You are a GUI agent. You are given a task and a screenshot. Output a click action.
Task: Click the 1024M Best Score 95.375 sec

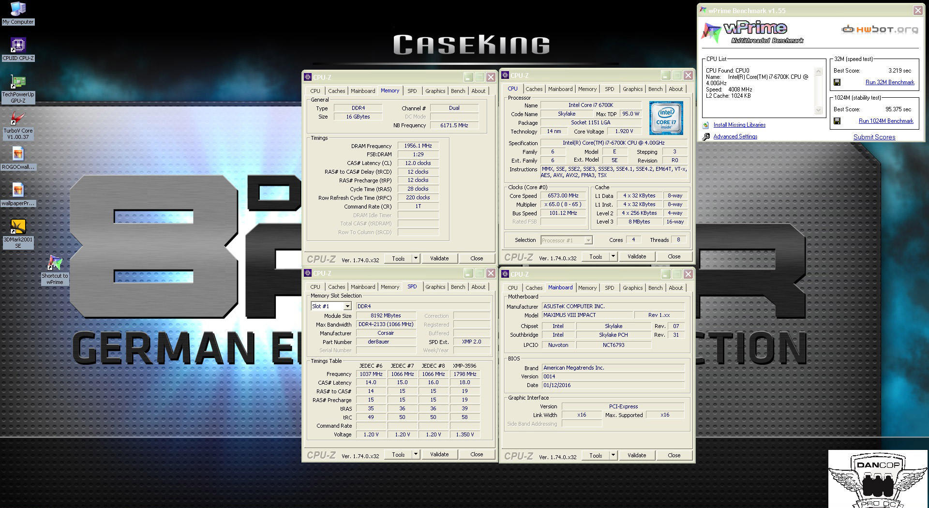pyautogui.click(x=898, y=109)
